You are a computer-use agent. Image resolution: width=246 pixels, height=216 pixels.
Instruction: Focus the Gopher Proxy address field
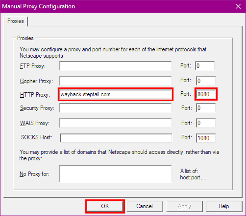pos(116,81)
